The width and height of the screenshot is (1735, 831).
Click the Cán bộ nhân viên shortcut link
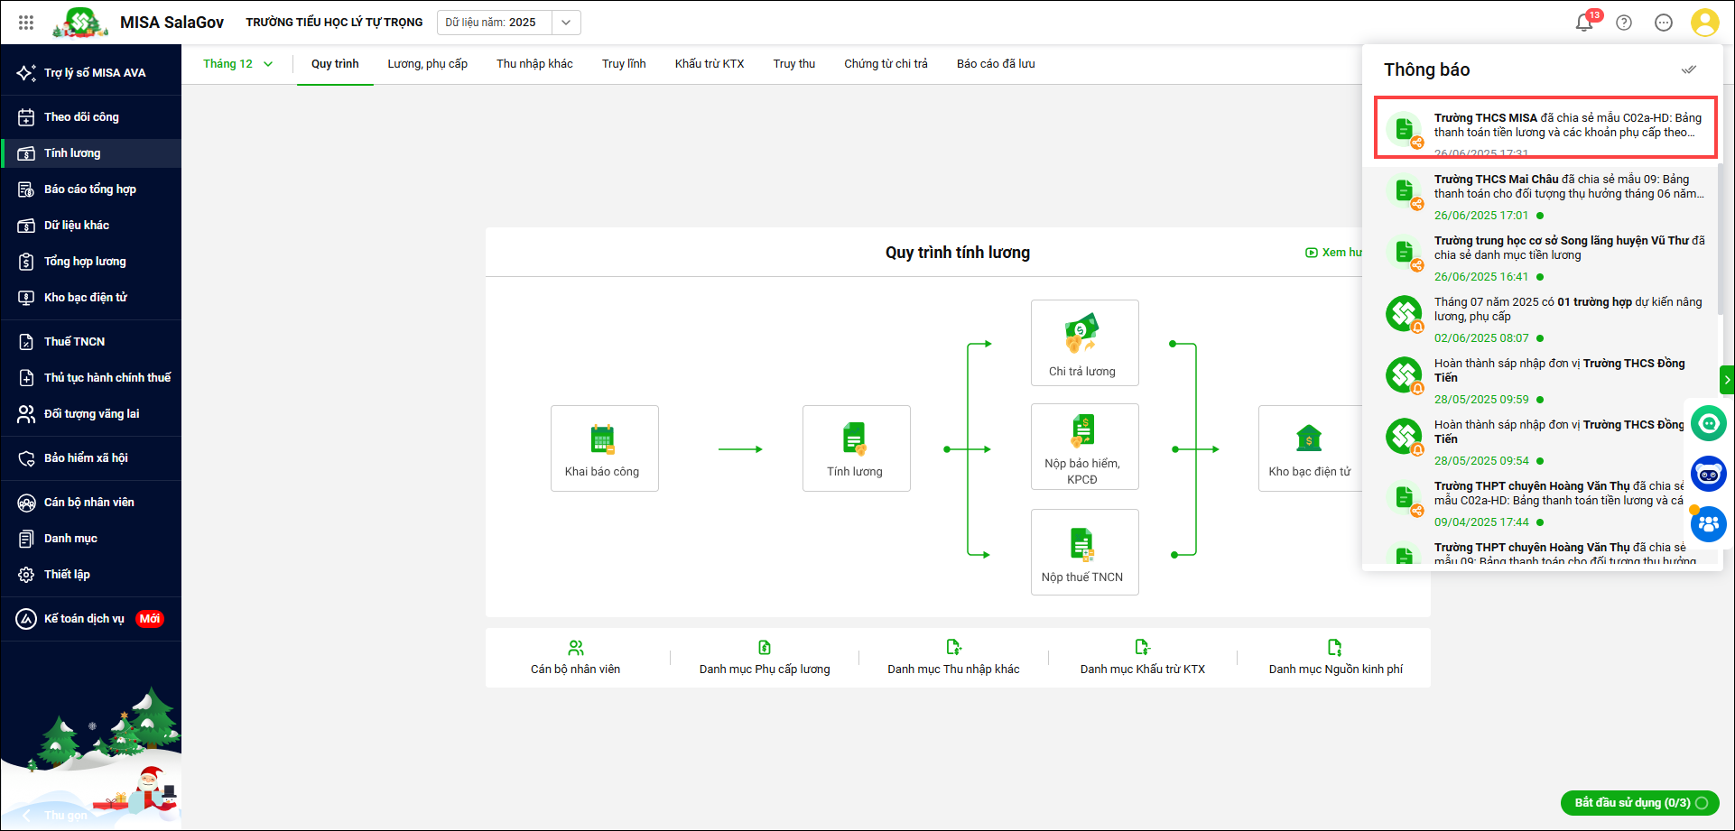[x=575, y=659]
